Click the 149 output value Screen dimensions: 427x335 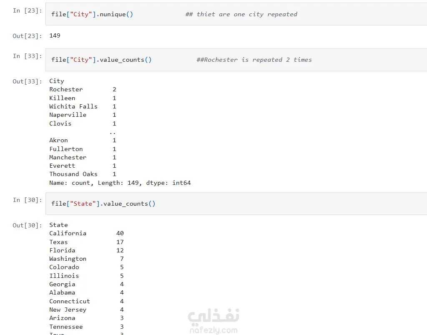(55, 36)
